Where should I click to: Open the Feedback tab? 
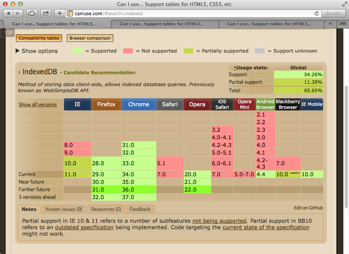click(x=140, y=209)
